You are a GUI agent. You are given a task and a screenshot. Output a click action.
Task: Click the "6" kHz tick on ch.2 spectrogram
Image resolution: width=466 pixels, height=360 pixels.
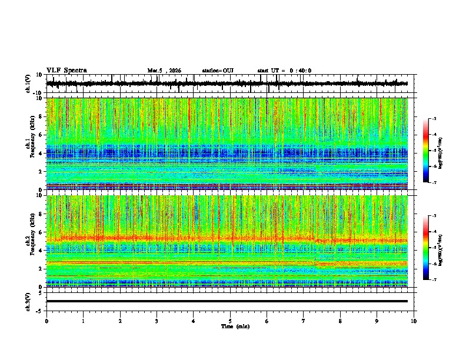point(42,232)
